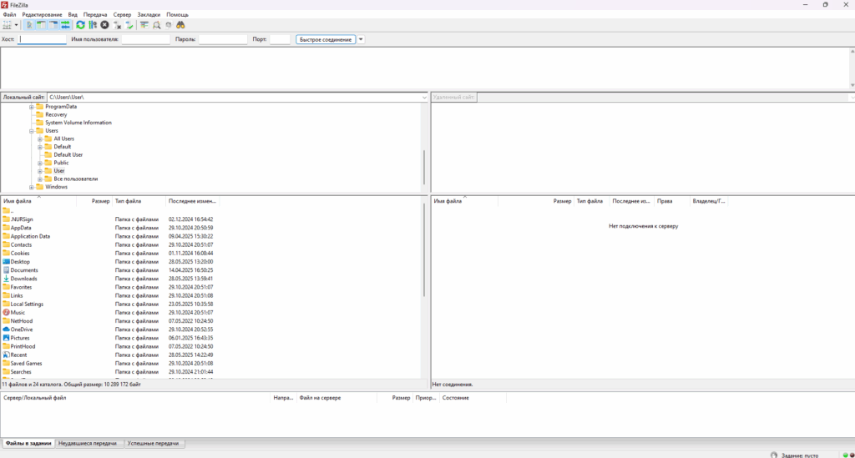The image size is (855, 458).
Task: Sort local files by Последнее изменение column
Action: [x=192, y=201]
